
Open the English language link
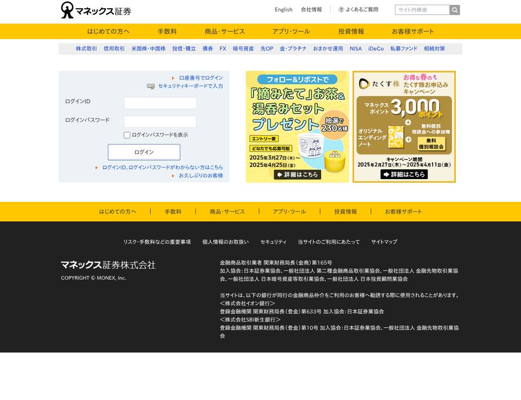pos(283,10)
